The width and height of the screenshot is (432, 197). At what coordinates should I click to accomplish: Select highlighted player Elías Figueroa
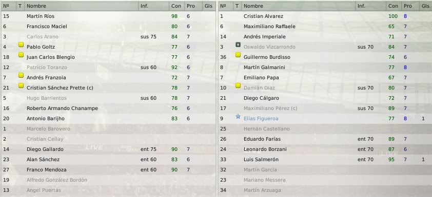[261, 118]
